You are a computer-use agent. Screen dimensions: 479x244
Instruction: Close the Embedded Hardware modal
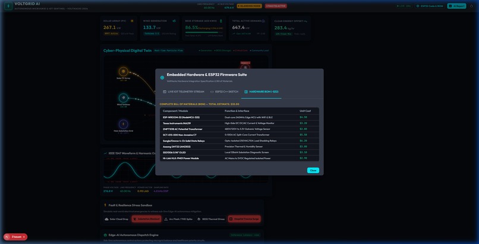pyautogui.click(x=313, y=170)
